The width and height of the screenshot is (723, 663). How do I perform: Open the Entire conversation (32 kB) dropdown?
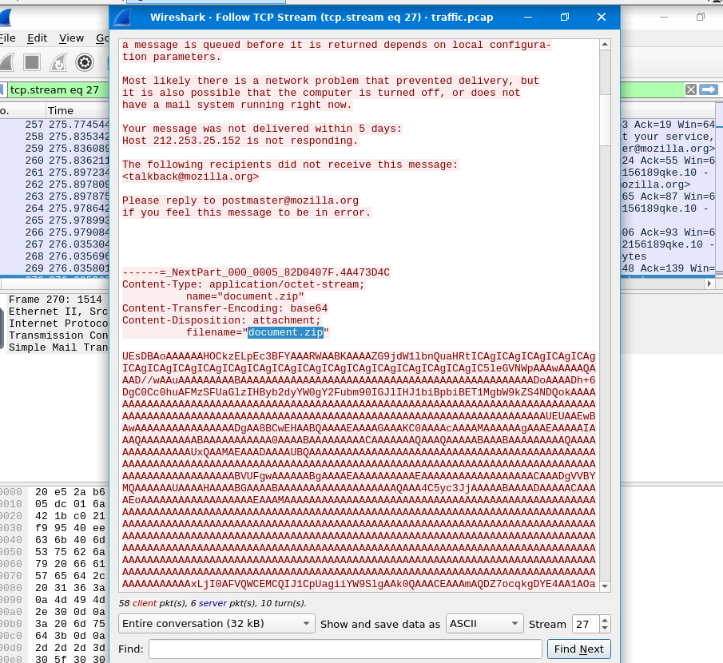tap(217, 623)
